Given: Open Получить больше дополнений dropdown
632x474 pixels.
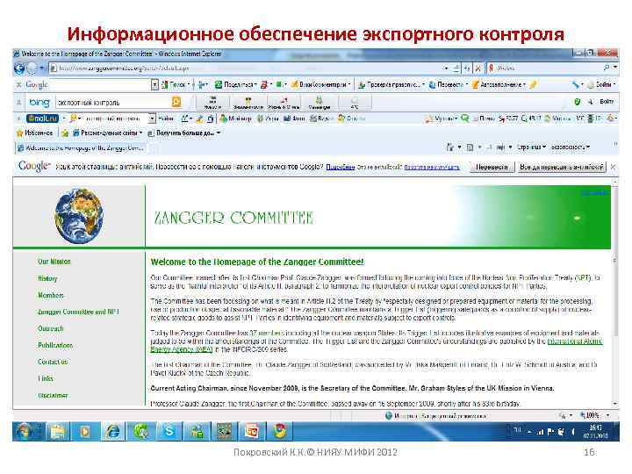Looking at the screenshot, I should (x=184, y=133).
